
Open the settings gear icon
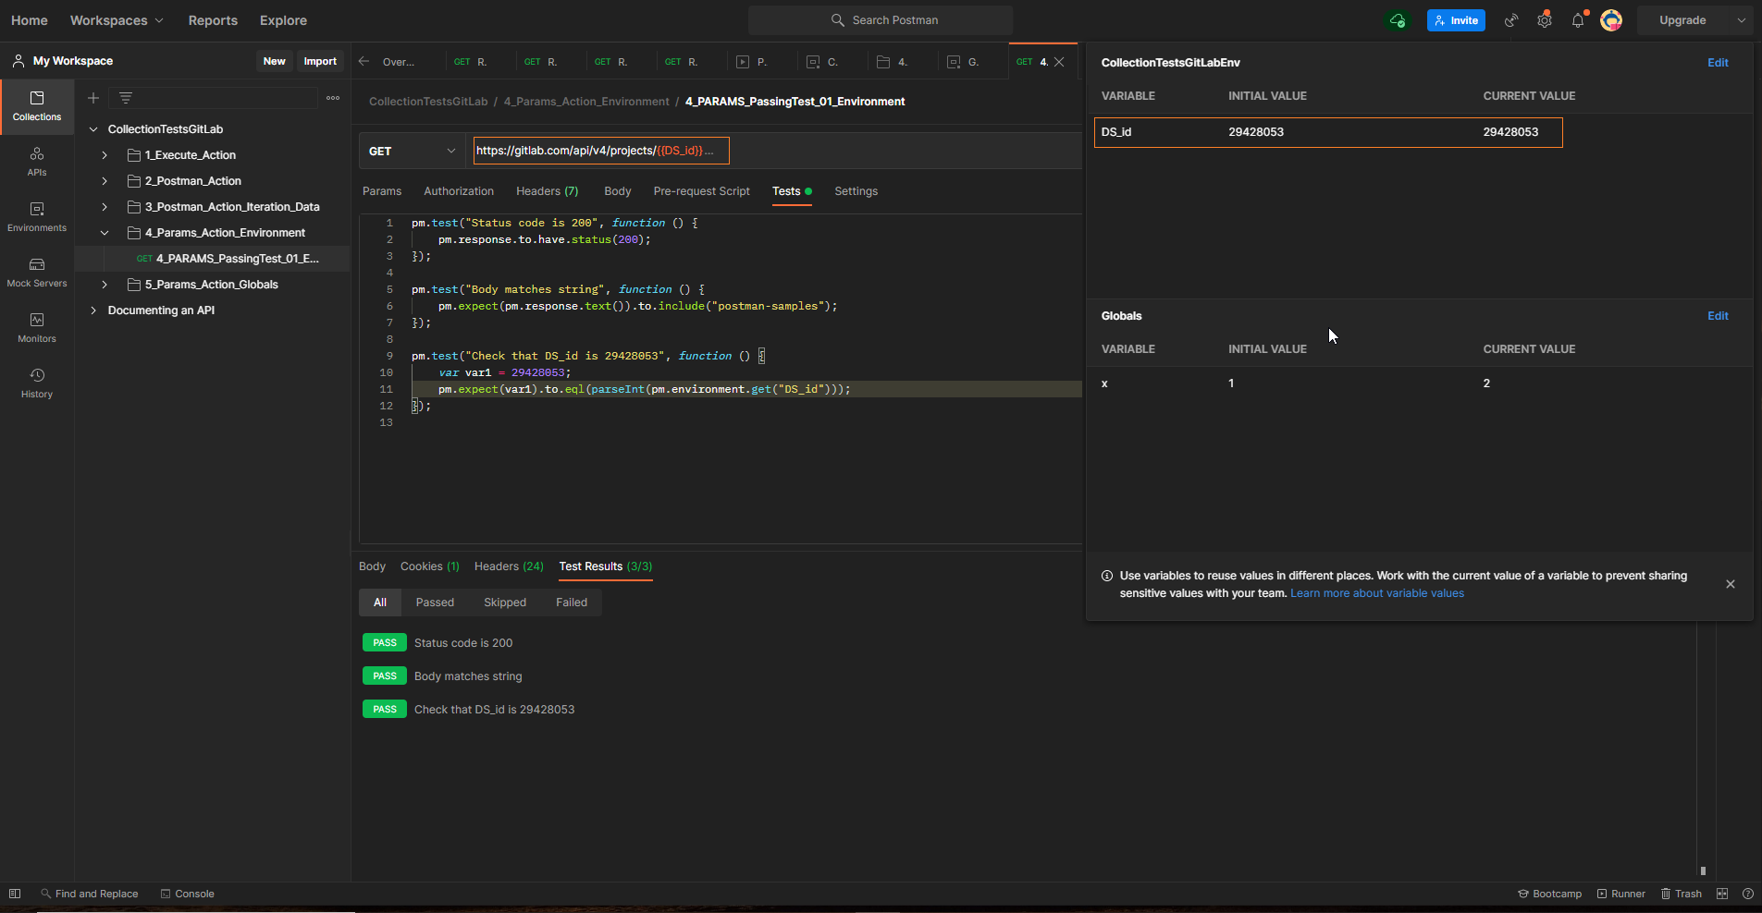pyautogui.click(x=1544, y=19)
